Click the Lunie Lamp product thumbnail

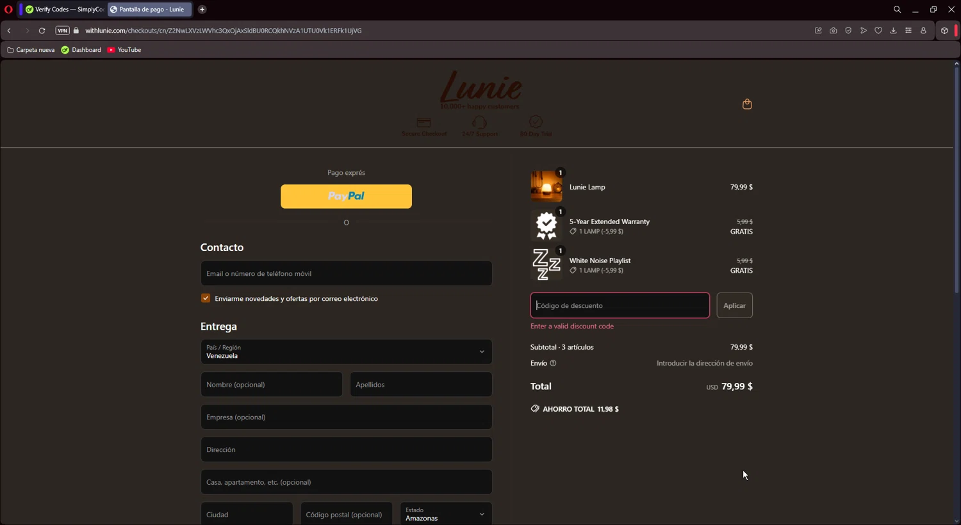(546, 186)
